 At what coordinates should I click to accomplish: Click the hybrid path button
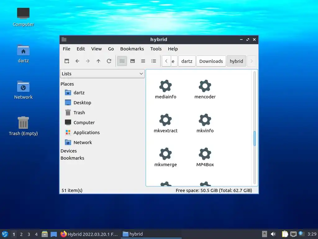click(236, 61)
